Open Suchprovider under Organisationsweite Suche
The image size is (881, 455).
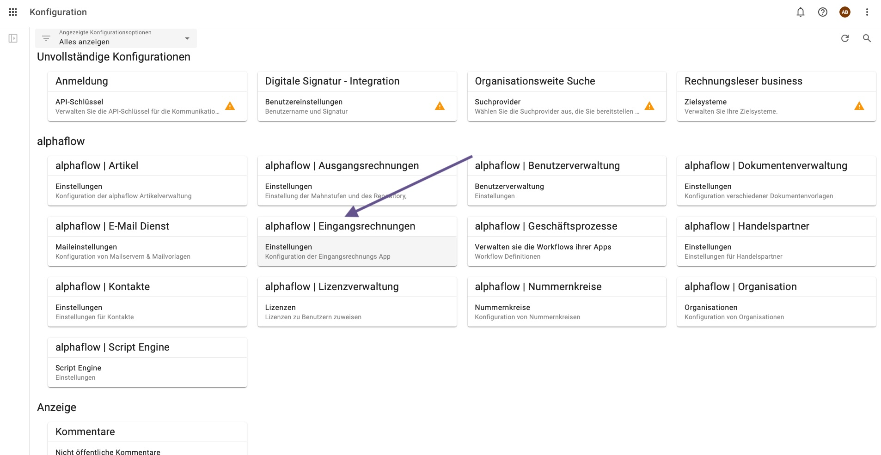pos(555,106)
